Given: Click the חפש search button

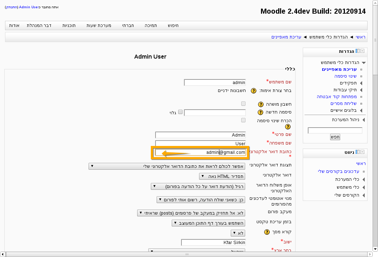Looking at the screenshot, I should pyautogui.click(x=335, y=137).
